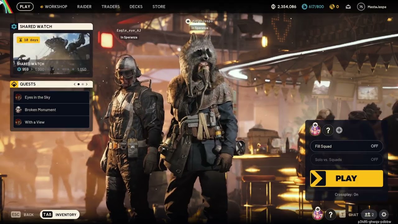
Task: Click the question mark squad slot above Fill Squad
Action: pyautogui.click(x=328, y=130)
